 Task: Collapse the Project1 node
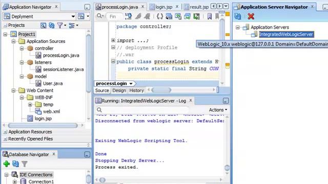click(x=5, y=34)
